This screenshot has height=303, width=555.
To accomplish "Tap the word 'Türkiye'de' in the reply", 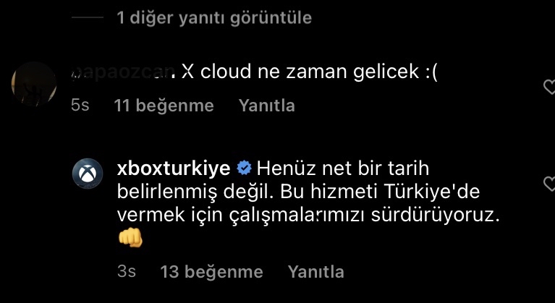I will (x=430, y=192).
